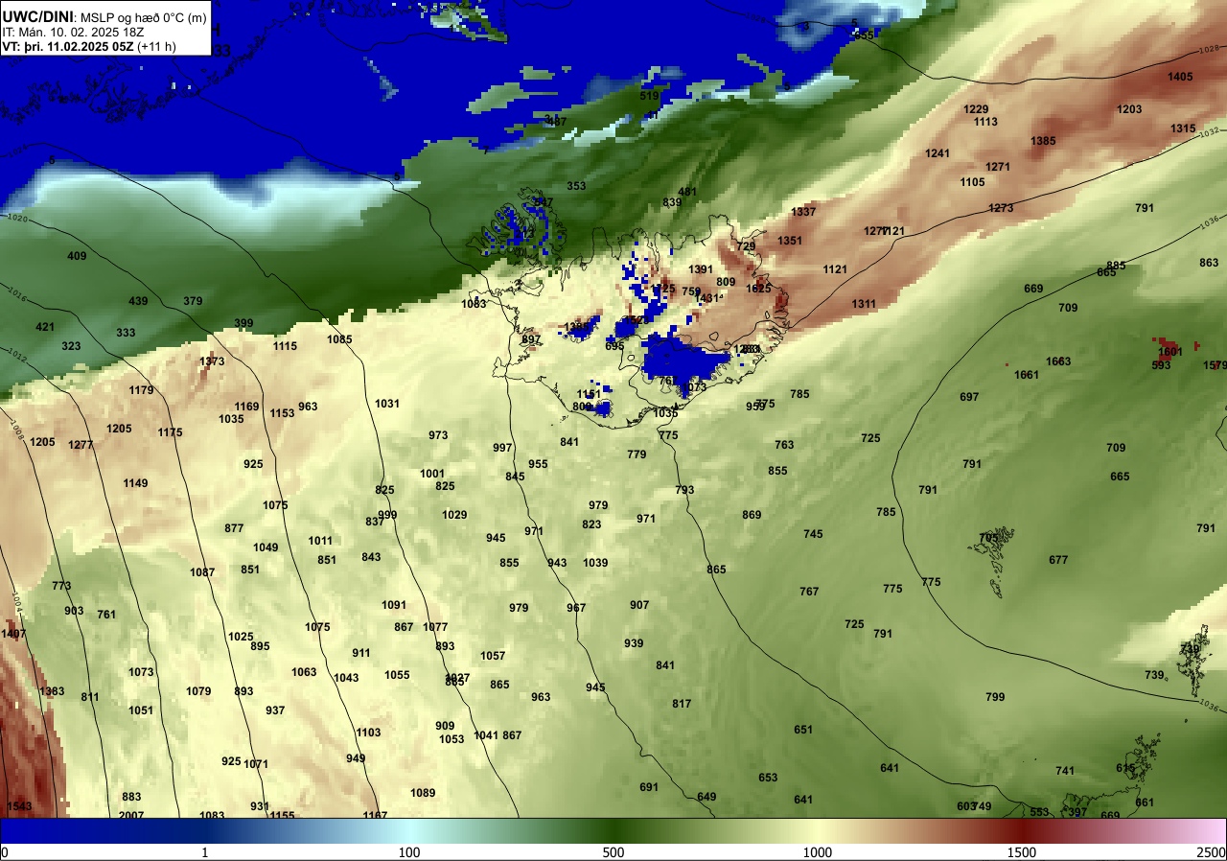Screen dimensions: 1227x861
Task: Click the UWC/DINI title text
Action: tap(37, 15)
